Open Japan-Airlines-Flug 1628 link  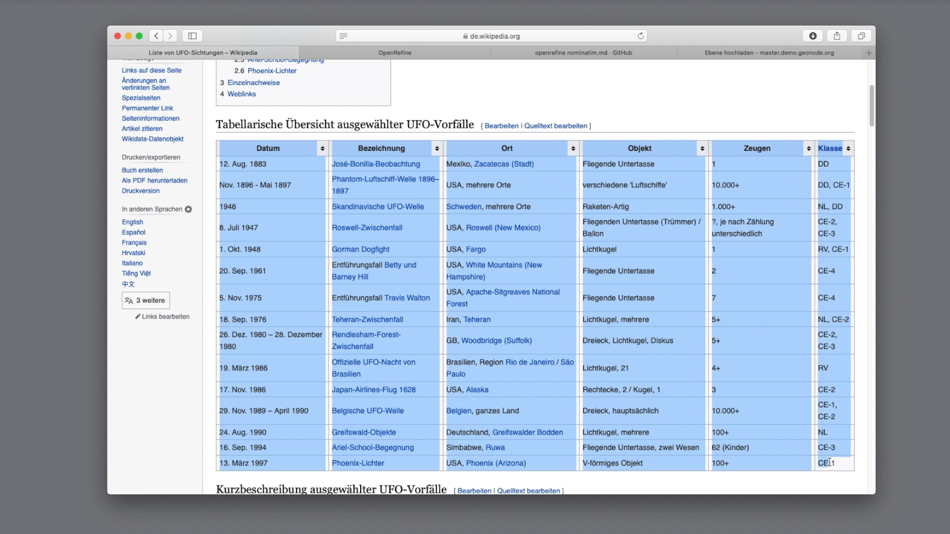pos(374,390)
